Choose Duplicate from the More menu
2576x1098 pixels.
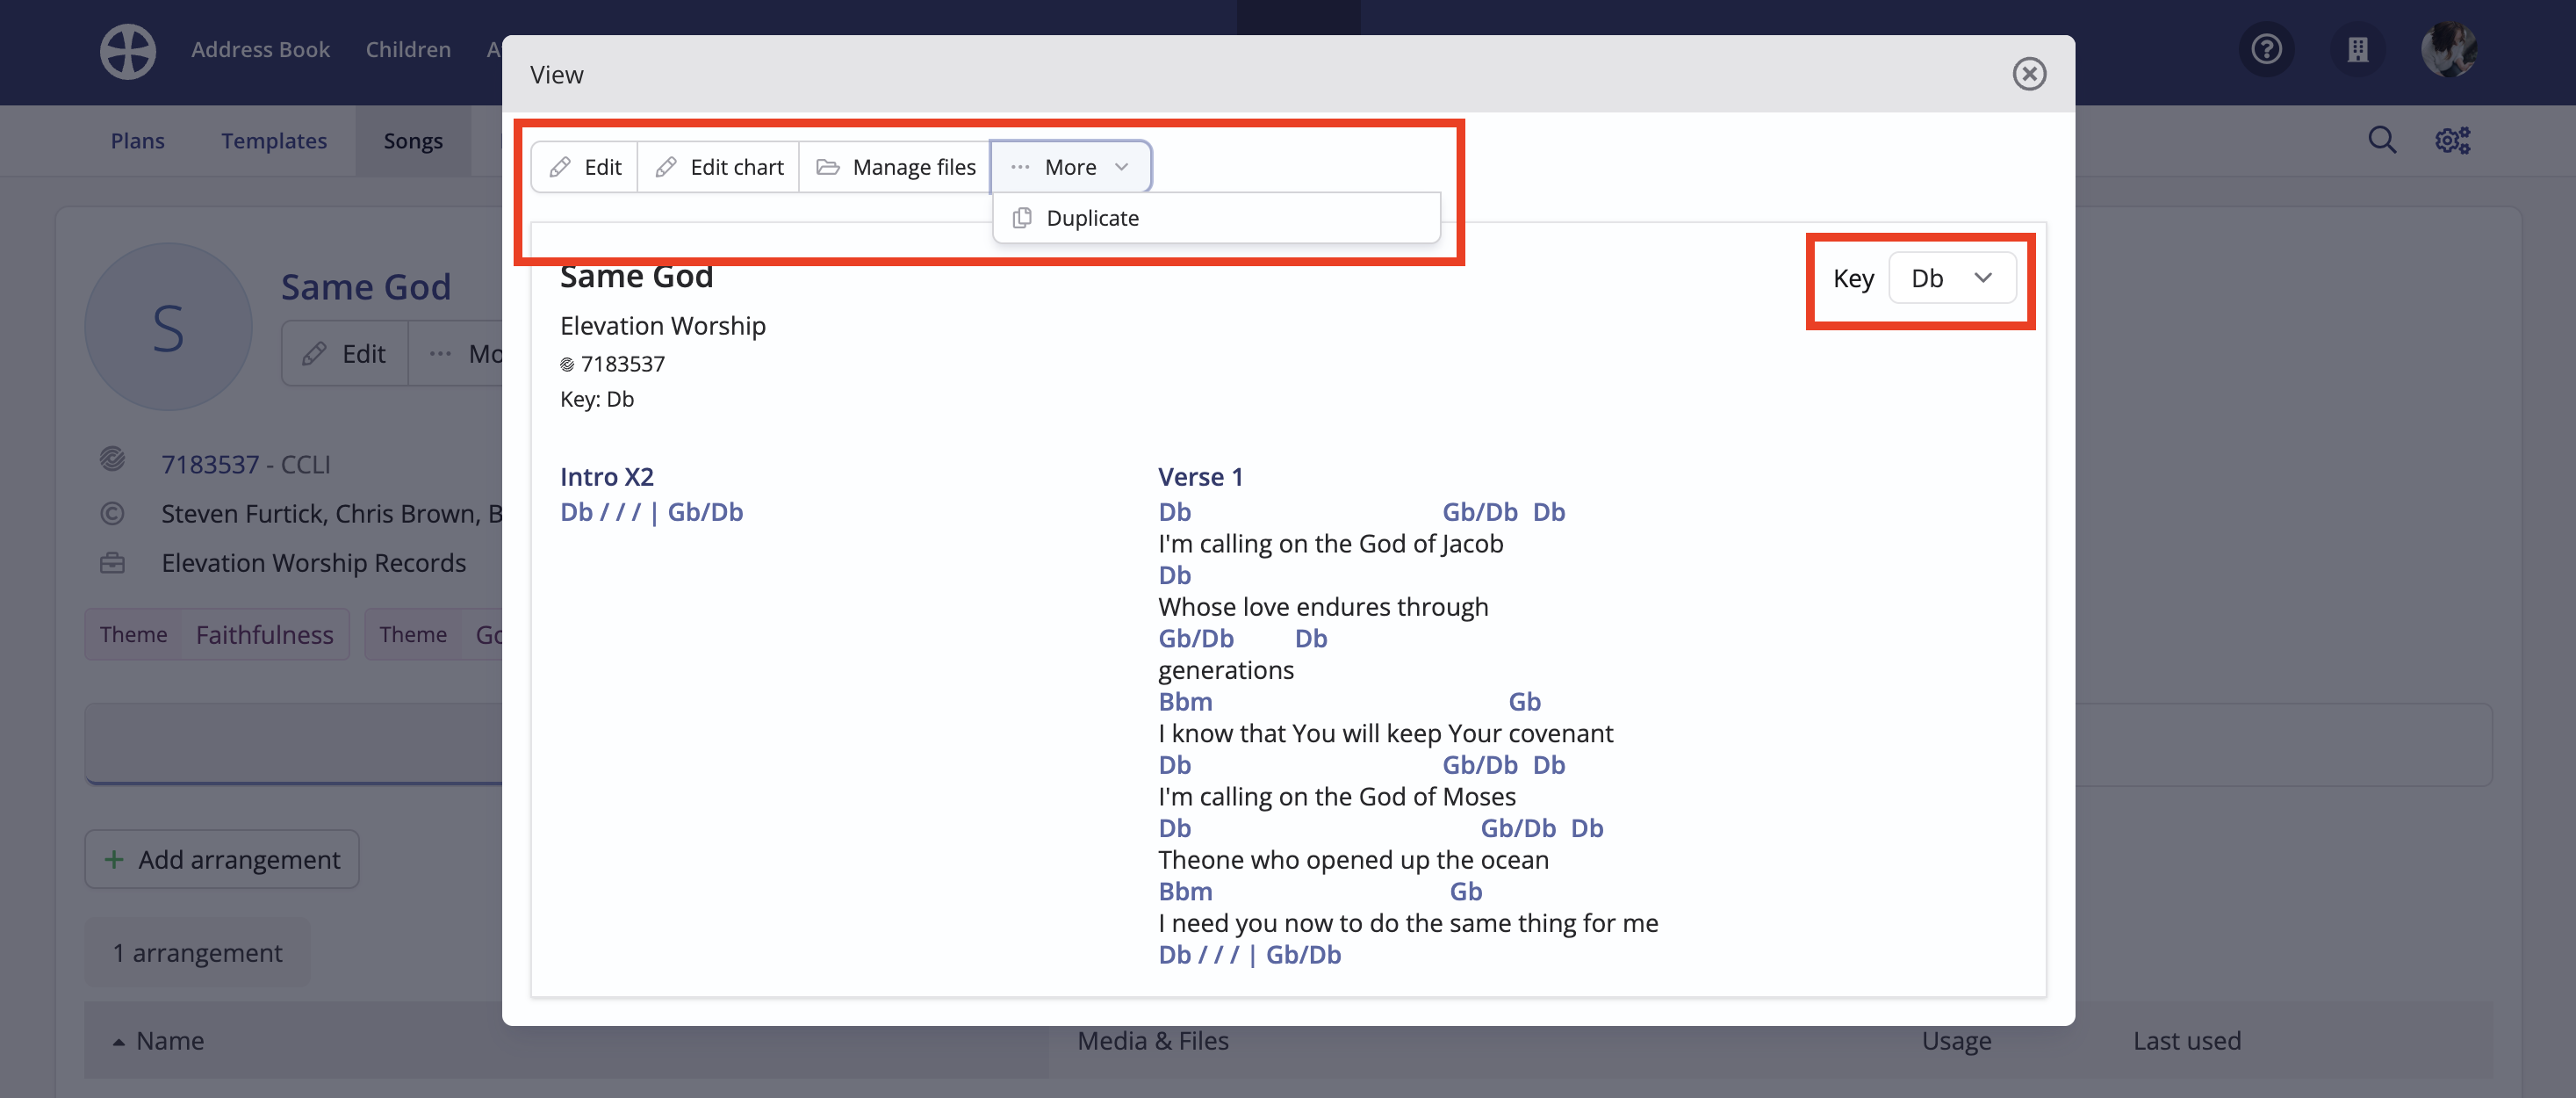click(x=1216, y=218)
